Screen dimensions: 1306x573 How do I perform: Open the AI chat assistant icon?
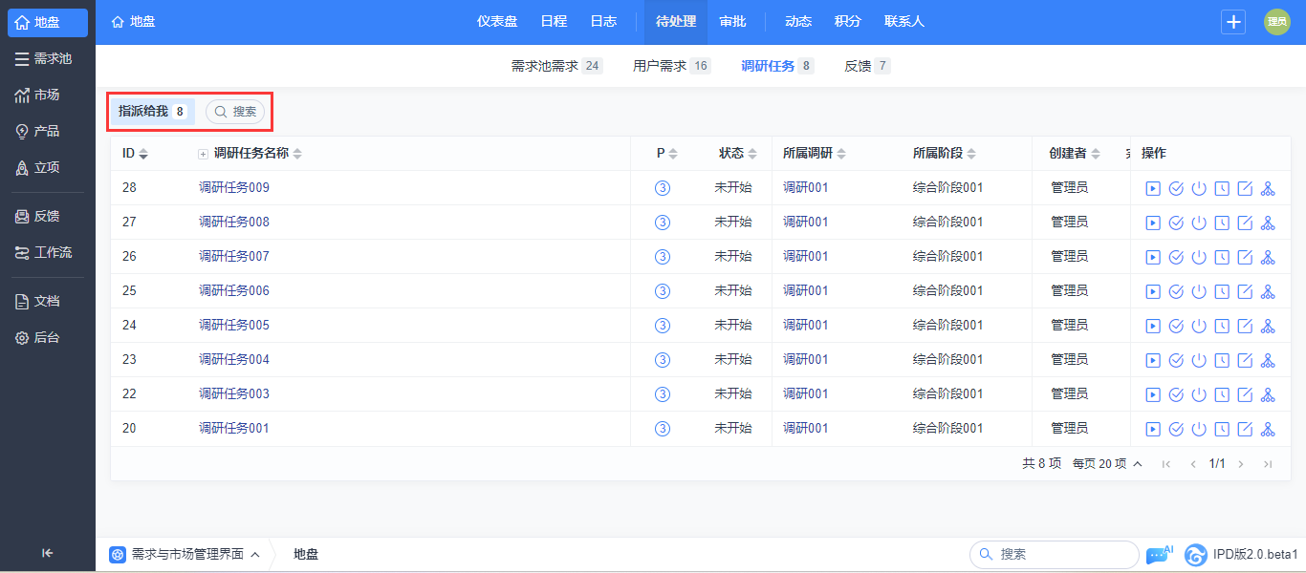(1159, 554)
